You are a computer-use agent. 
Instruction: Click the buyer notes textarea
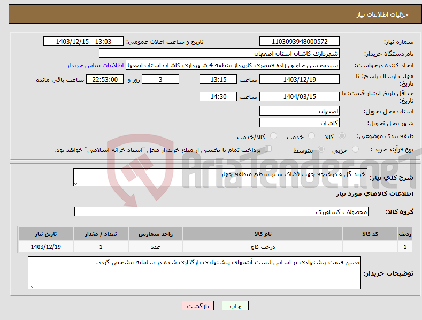194,273
